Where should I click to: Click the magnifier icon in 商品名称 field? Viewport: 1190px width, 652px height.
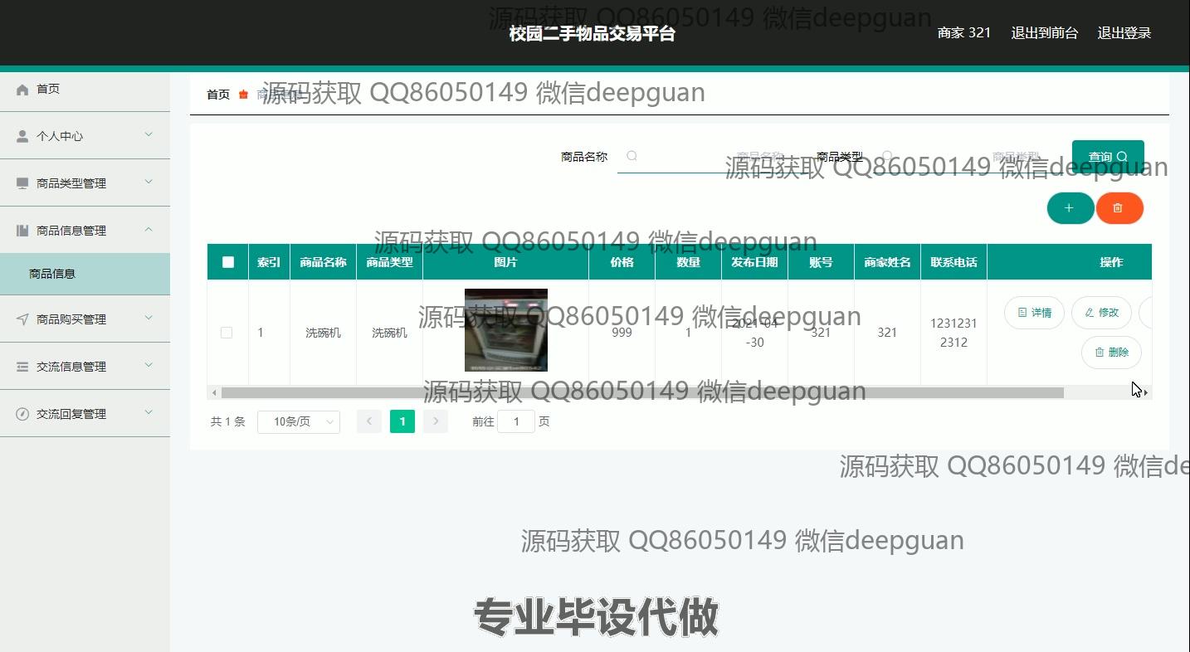(632, 156)
